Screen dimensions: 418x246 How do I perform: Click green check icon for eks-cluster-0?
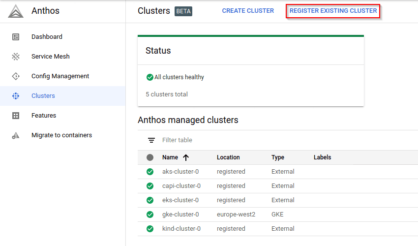tap(150, 200)
